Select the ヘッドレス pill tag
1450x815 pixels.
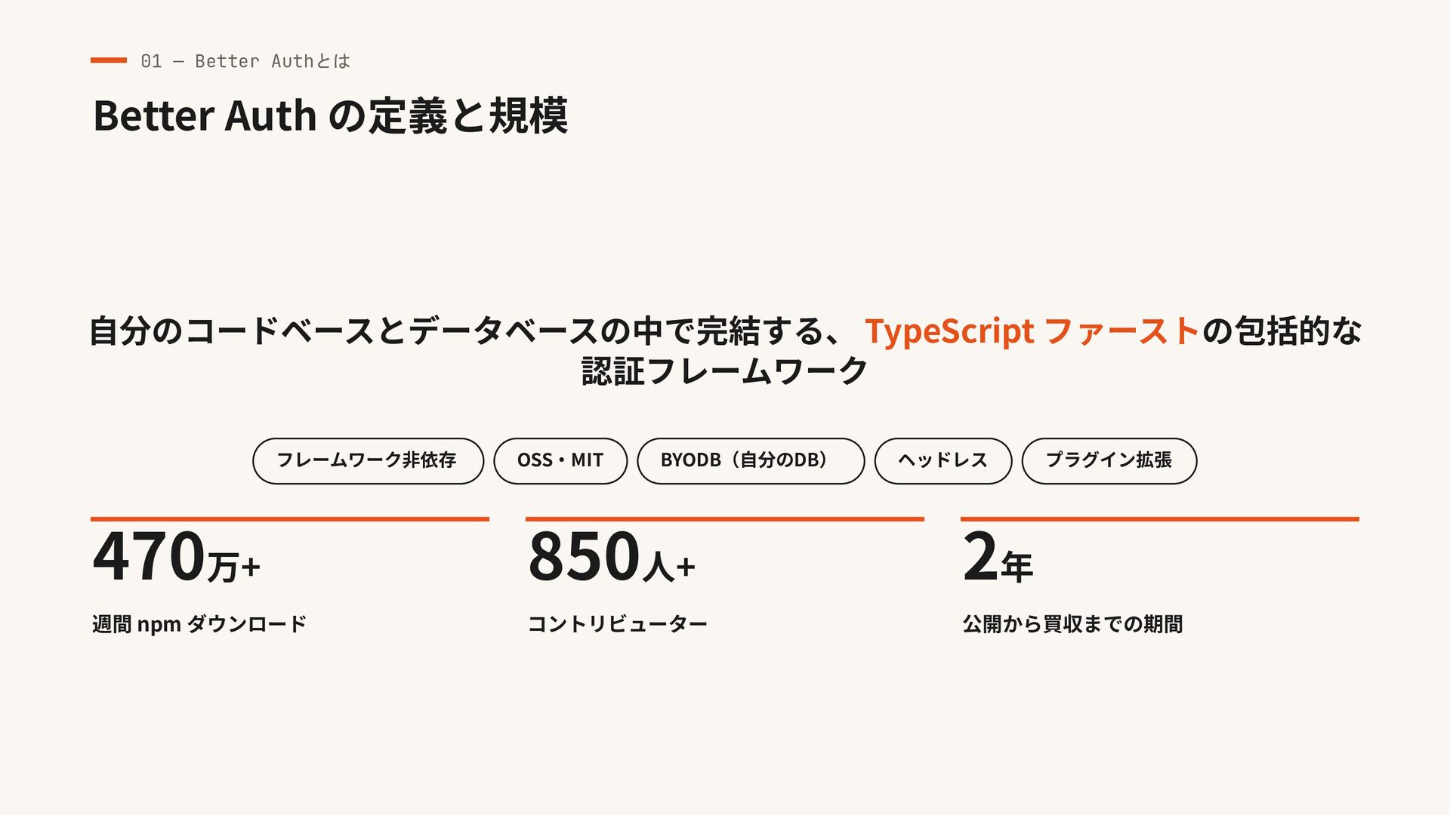point(942,460)
